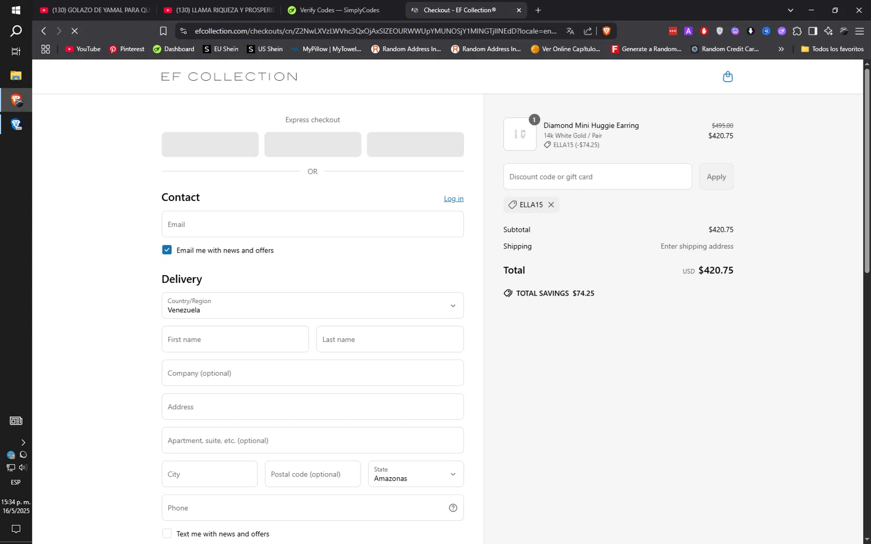
Task: Focus the Email input field
Action: (x=312, y=224)
